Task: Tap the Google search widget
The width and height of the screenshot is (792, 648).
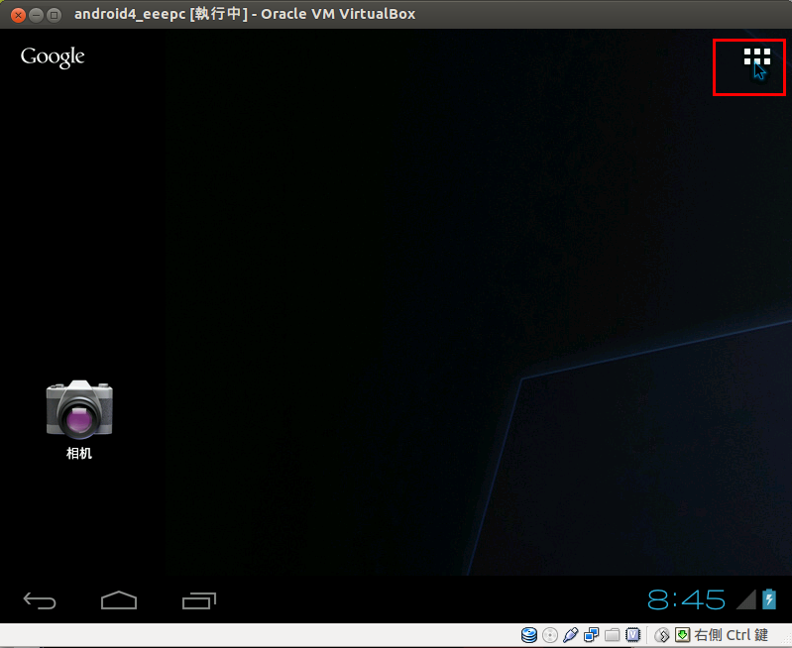Action: coord(53,57)
